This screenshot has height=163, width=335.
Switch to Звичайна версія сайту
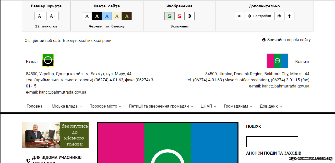tap(286, 40)
